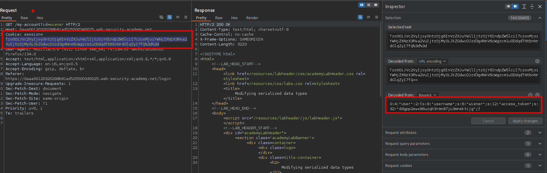The width and height of the screenshot is (547, 173).
Task: Switch to single combined tab layout
Action: point(376,5)
